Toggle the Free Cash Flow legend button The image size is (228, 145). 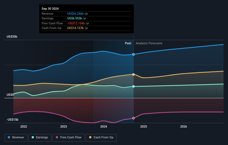coord(69,138)
